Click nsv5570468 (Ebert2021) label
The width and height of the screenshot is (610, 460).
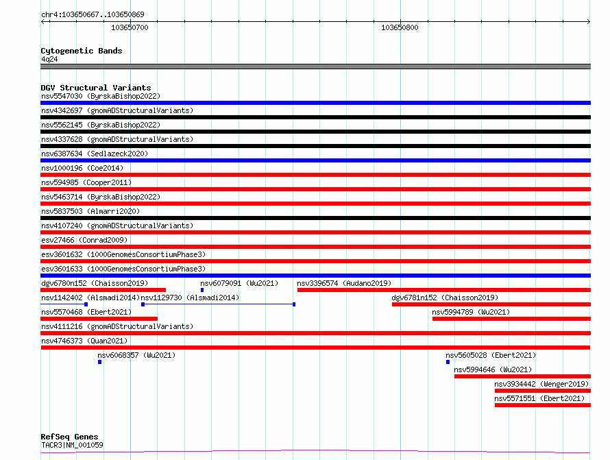(x=86, y=312)
